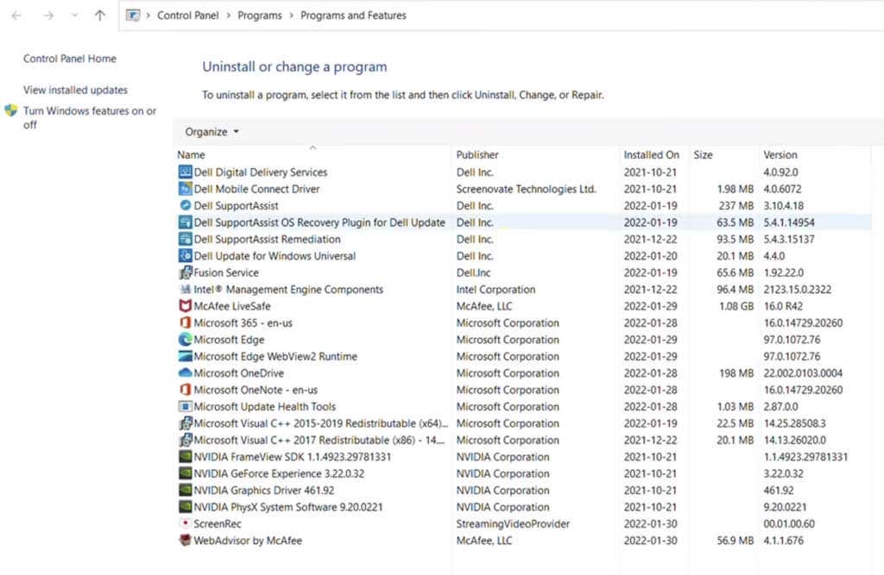Click the Microsoft Edge program icon
884x575 pixels.
tap(185, 339)
